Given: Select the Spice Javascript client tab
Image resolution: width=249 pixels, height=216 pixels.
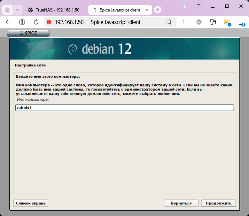Looking at the screenshot, I should 120,10.
